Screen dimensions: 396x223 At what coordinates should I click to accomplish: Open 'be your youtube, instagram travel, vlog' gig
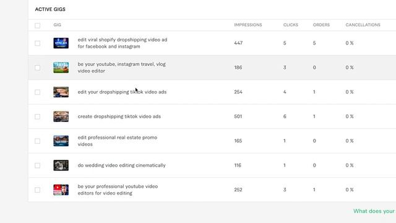(121, 68)
